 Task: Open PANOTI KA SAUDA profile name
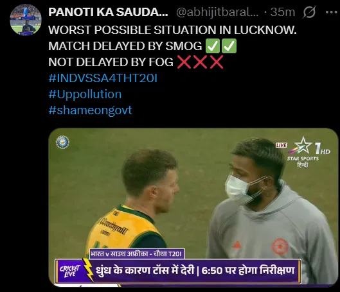pyautogui.click(x=108, y=12)
